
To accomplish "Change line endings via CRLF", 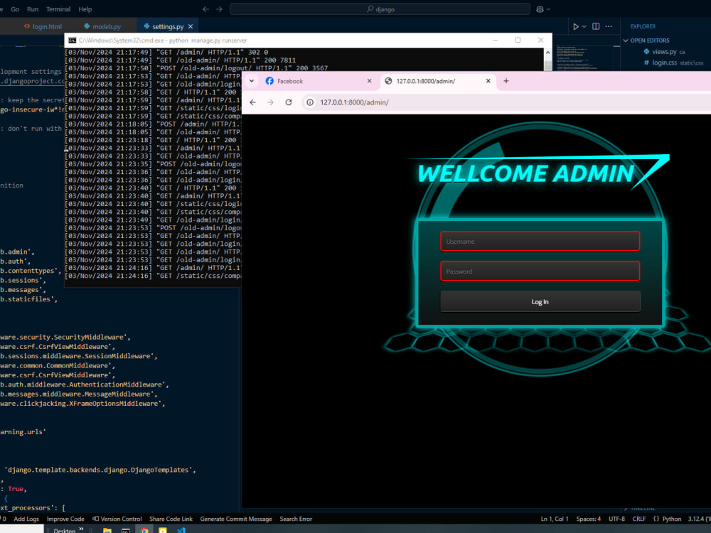I will tap(639, 519).
